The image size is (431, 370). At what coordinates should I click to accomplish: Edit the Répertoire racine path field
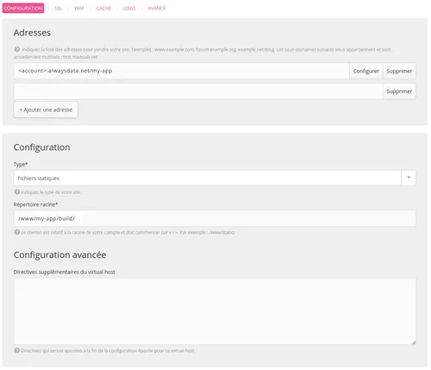(215, 218)
